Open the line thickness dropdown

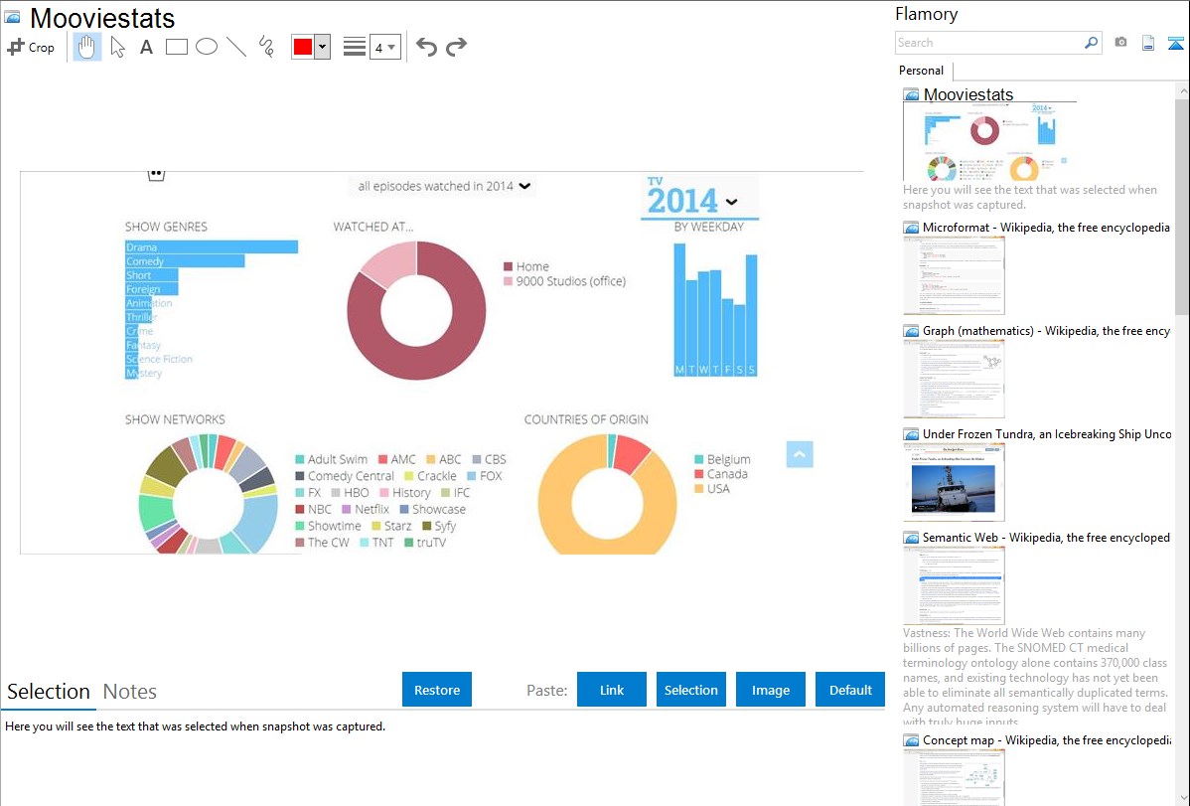tap(384, 47)
